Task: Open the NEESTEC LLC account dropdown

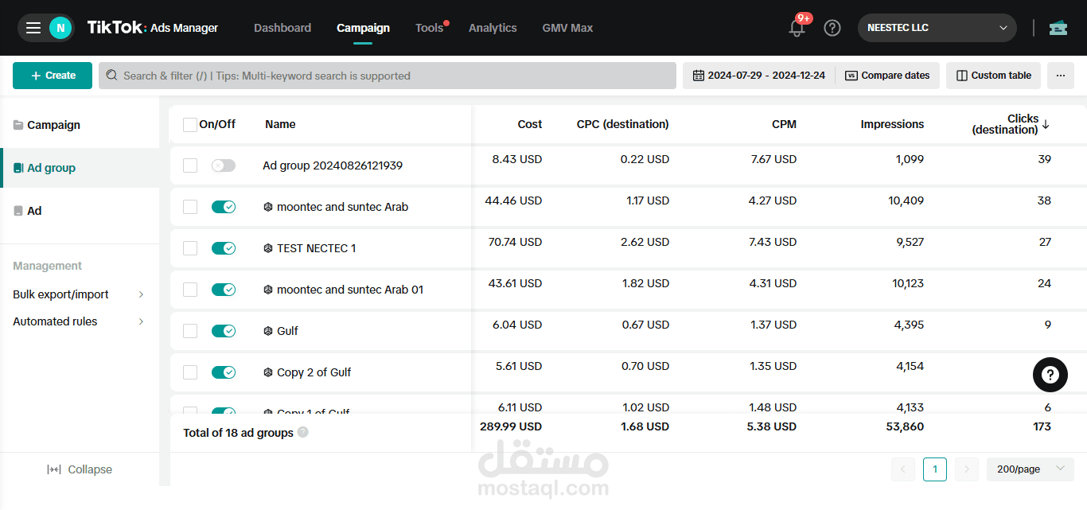Action: [x=937, y=28]
